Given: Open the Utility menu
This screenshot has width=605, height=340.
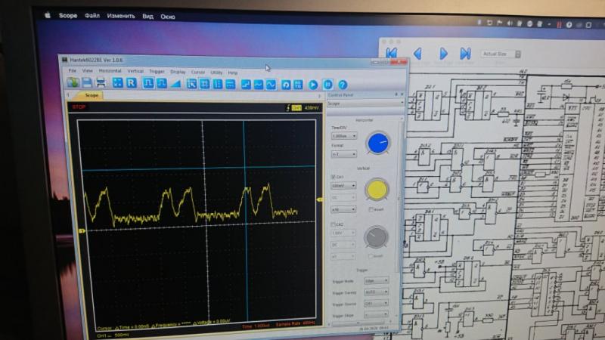Looking at the screenshot, I should 216,72.
